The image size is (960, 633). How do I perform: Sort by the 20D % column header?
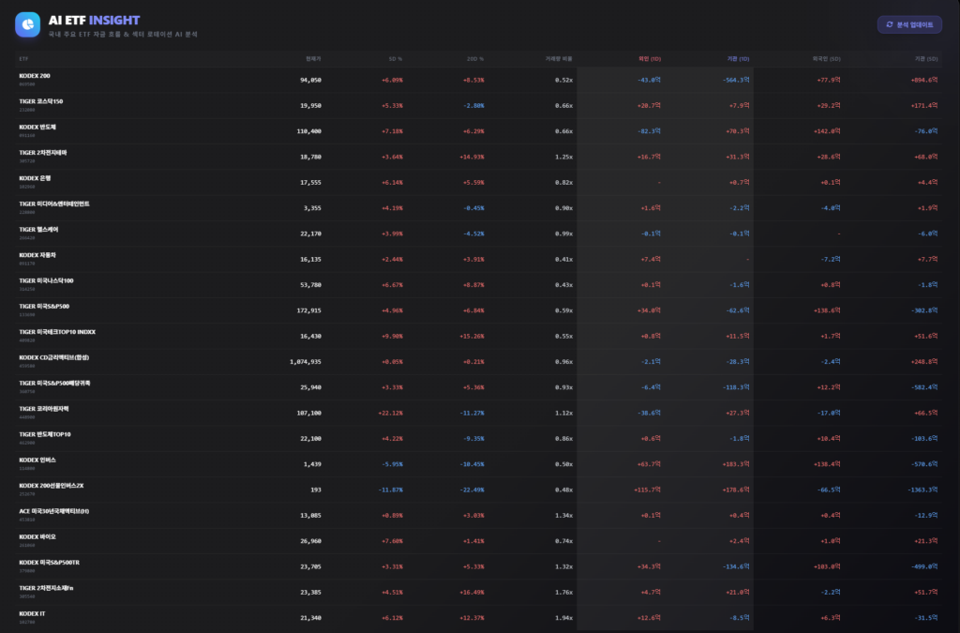point(475,59)
